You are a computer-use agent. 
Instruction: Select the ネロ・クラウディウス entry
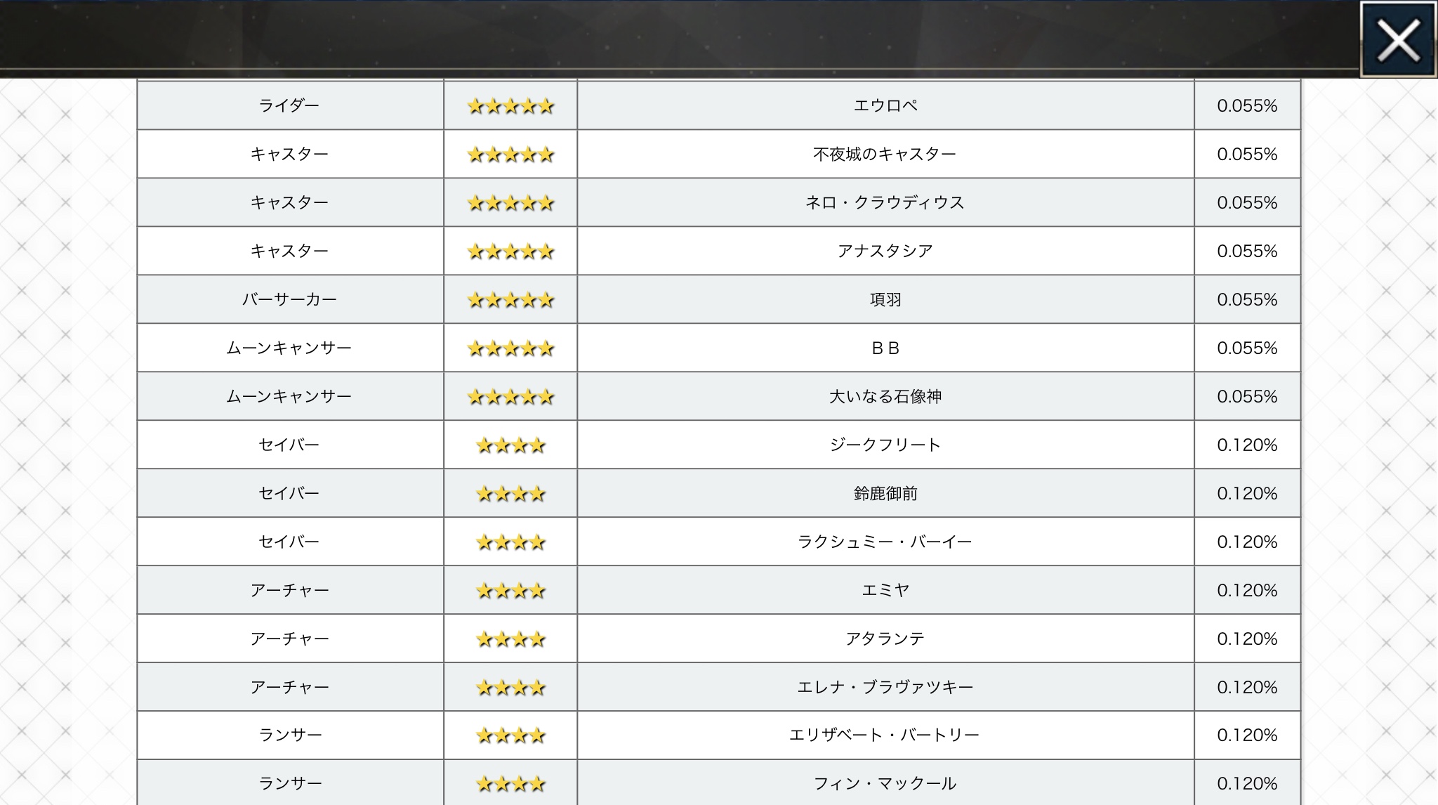pyautogui.click(x=885, y=202)
